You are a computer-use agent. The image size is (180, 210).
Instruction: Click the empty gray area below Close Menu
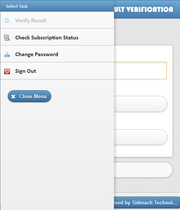(x=57, y=154)
